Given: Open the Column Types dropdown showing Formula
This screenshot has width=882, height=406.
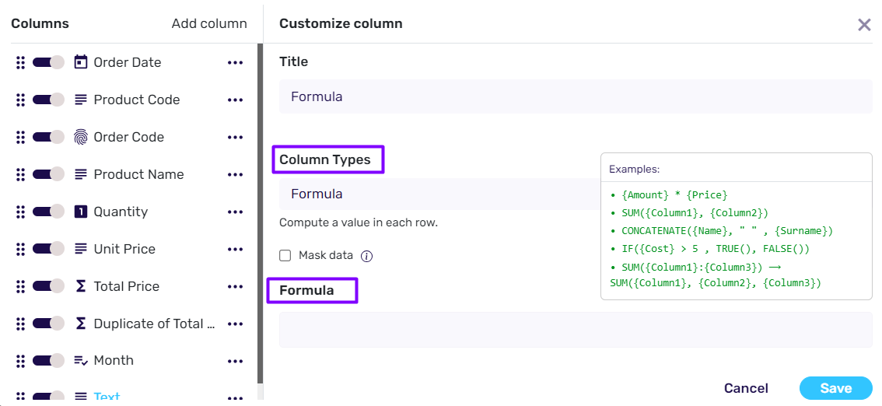Looking at the screenshot, I should point(439,194).
